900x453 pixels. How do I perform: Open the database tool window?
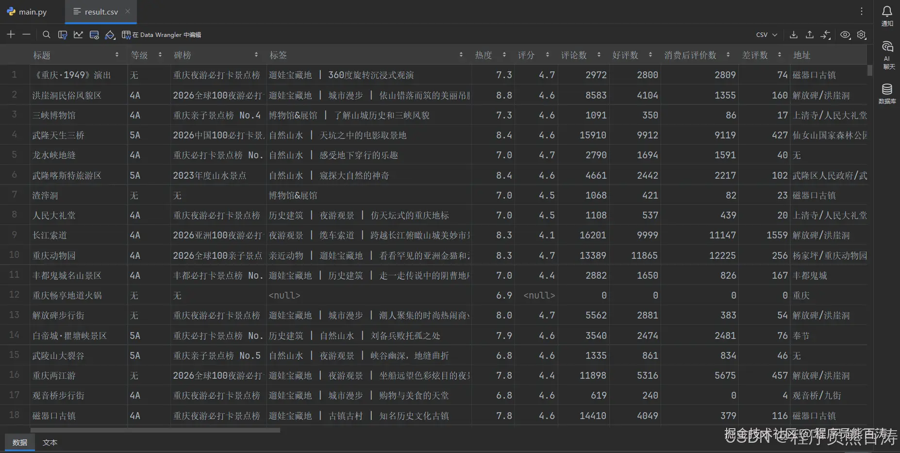[x=887, y=93]
